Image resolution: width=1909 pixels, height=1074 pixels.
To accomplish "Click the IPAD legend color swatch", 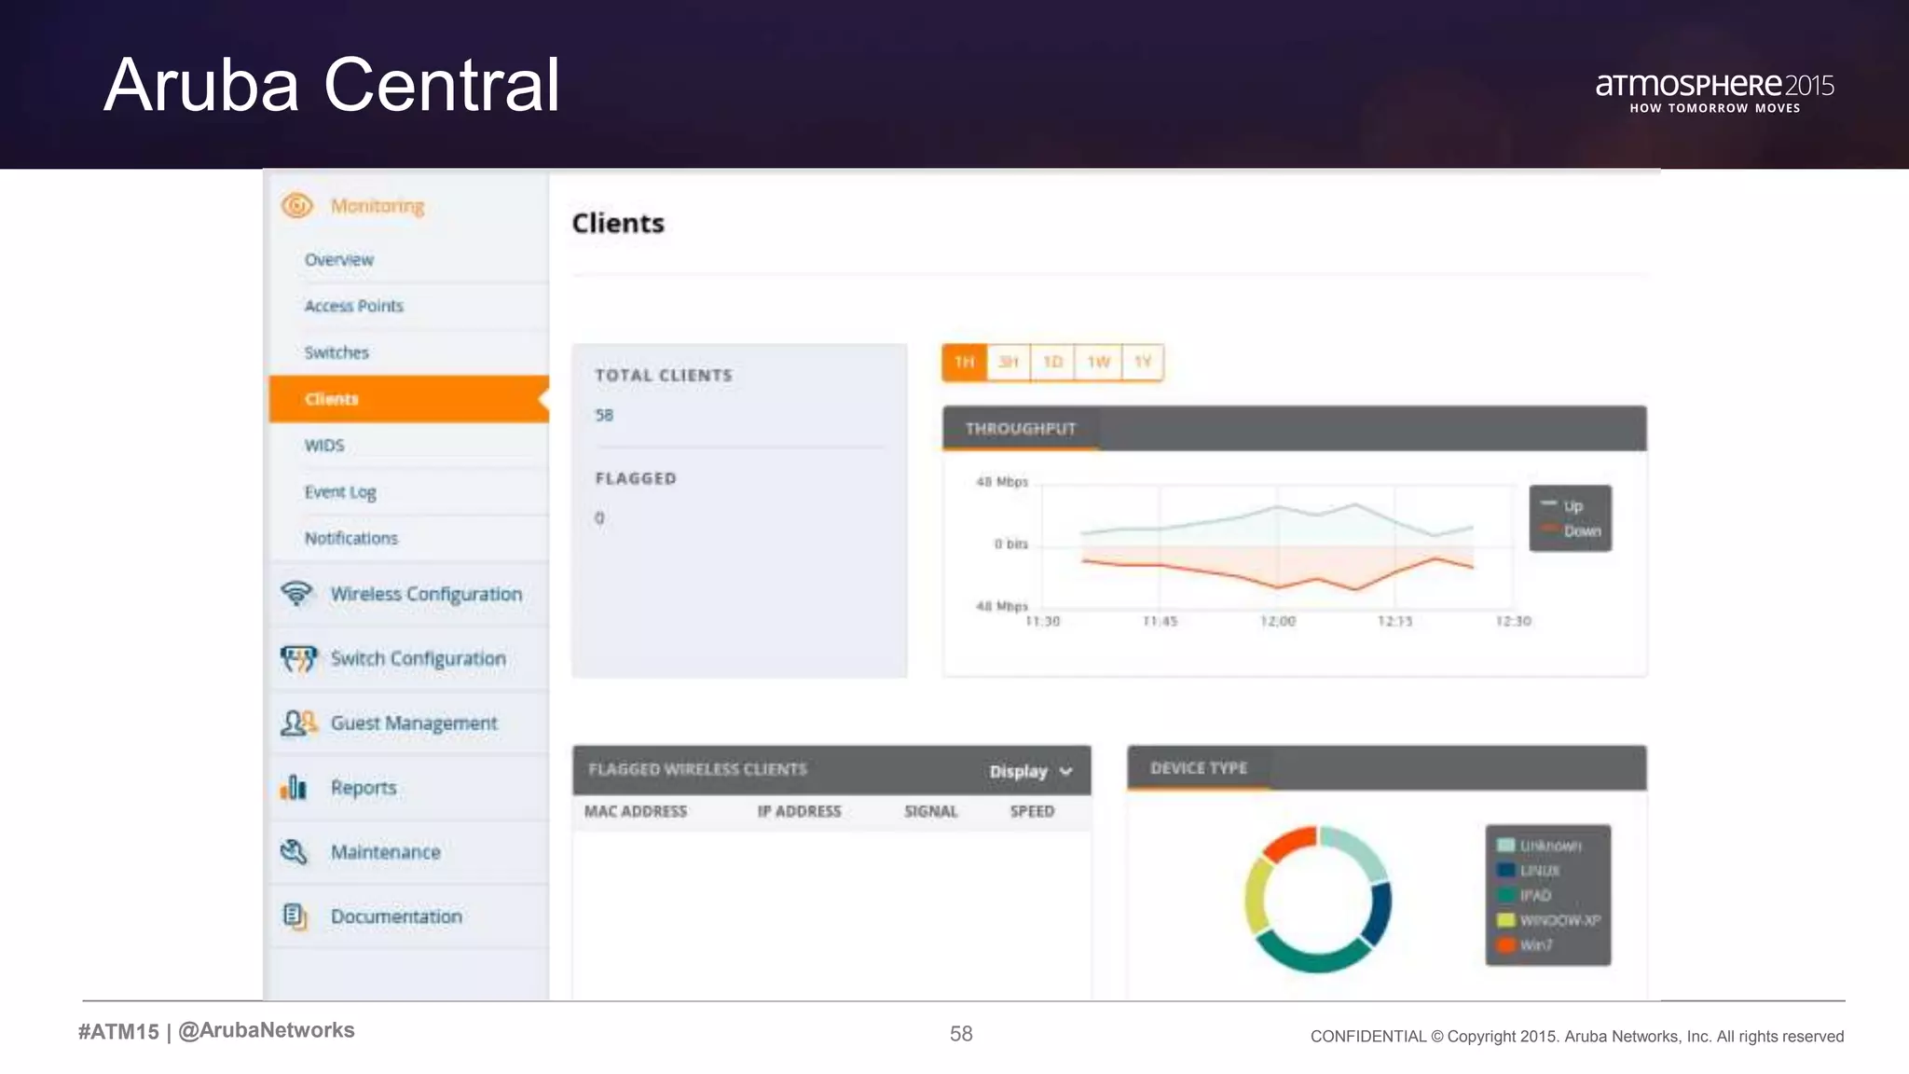I will pyautogui.click(x=1505, y=895).
